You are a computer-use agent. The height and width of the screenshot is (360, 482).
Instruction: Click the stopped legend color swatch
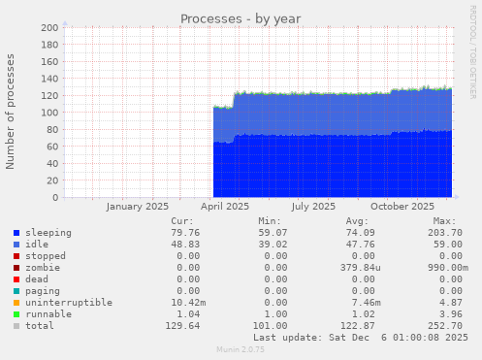(16, 256)
